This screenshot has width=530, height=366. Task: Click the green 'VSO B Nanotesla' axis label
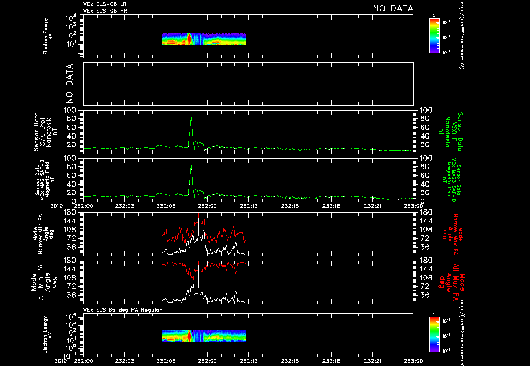(x=451, y=131)
